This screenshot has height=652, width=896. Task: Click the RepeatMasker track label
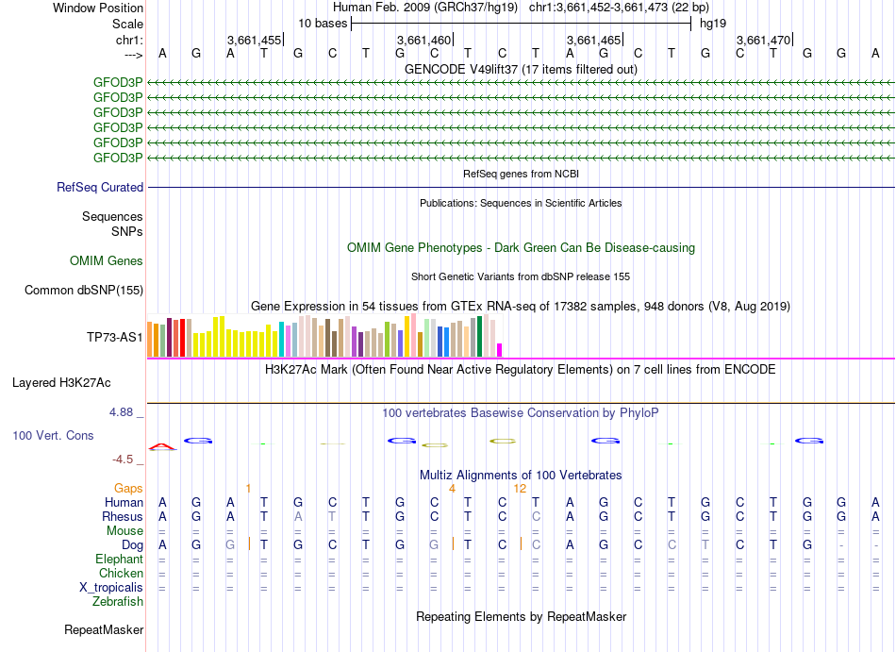[104, 629]
